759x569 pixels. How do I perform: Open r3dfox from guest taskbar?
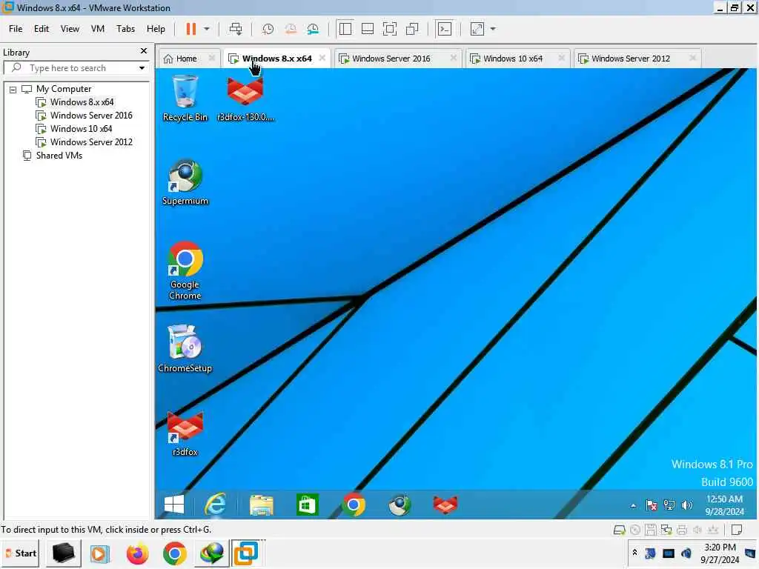click(x=445, y=505)
